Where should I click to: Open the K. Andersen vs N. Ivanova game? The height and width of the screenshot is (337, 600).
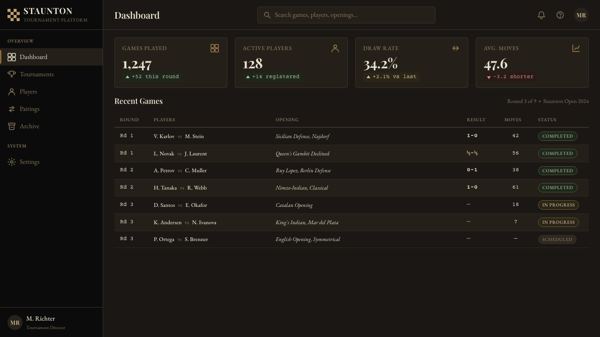[352, 222]
